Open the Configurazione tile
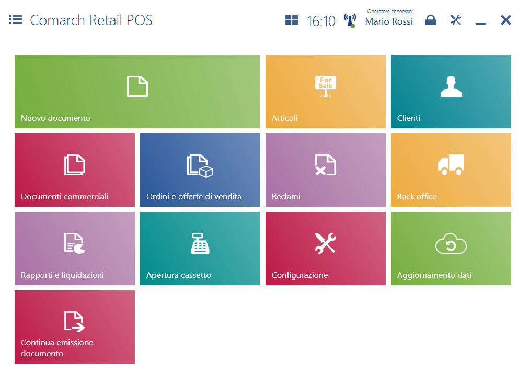The image size is (518, 371). coord(326,249)
